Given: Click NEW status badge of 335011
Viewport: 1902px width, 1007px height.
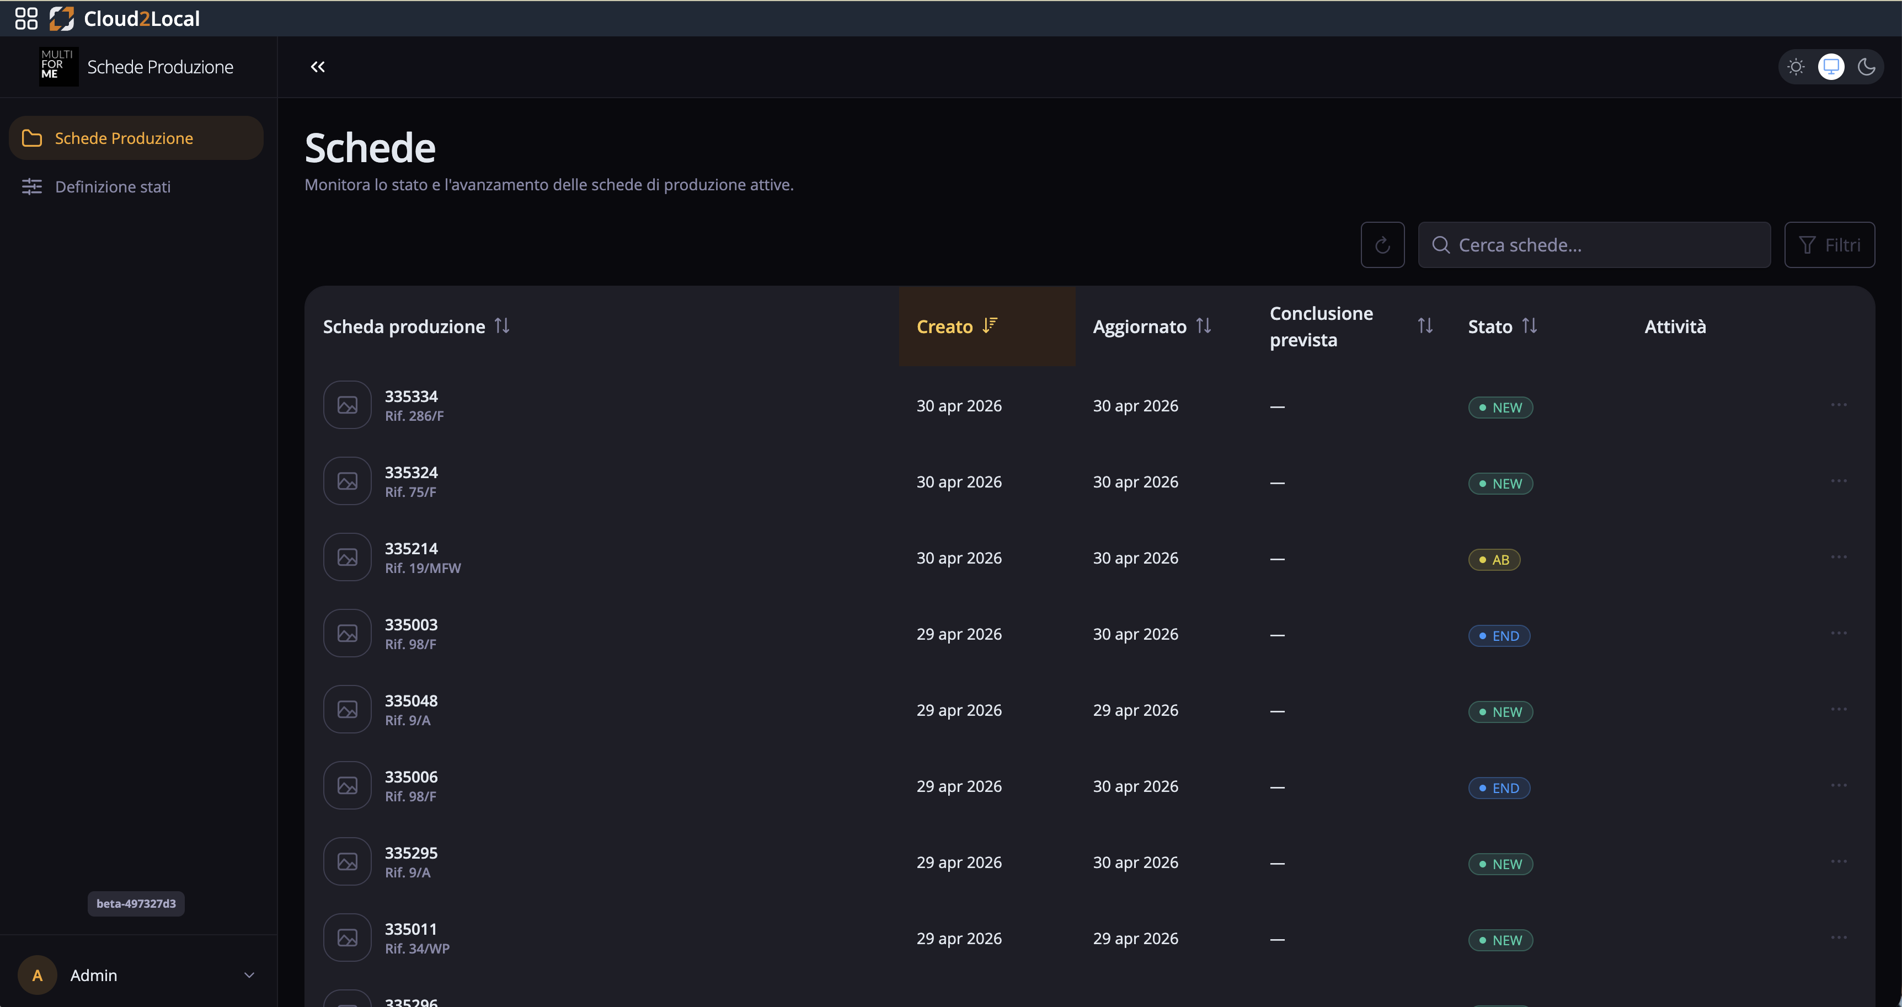Looking at the screenshot, I should click(1500, 940).
